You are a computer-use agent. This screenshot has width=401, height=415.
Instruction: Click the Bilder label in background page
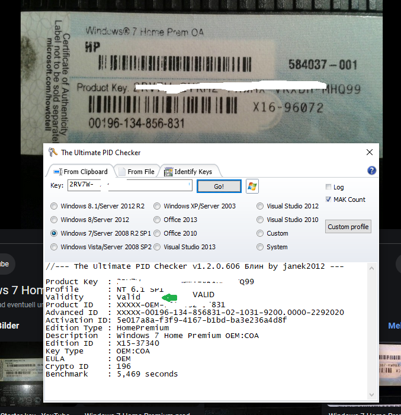9,326
